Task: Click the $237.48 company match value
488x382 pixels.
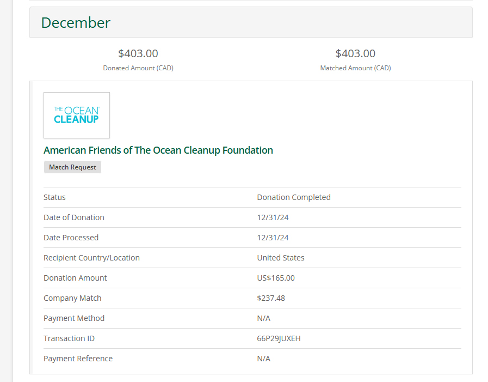Action: click(271, 298)
